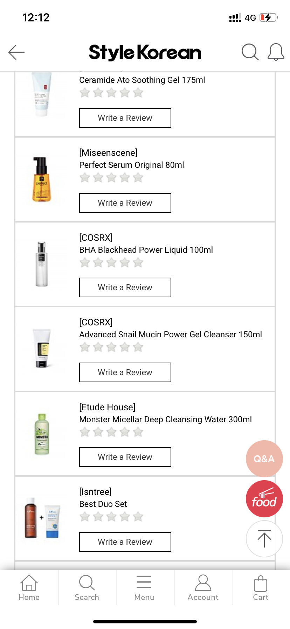Screen dimensions: 290x629
Task: Write a Review for Miseenscene Perfect Serum
Action: point(125,203)
